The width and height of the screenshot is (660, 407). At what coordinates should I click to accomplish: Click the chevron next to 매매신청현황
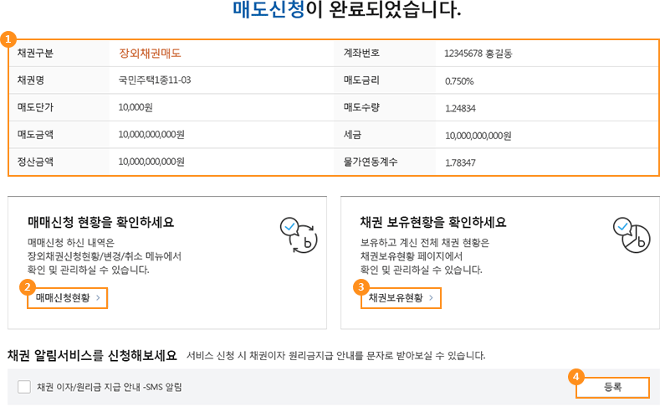pos(98,298)
